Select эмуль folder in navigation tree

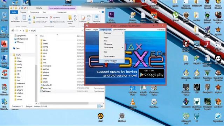coord(18,55)
